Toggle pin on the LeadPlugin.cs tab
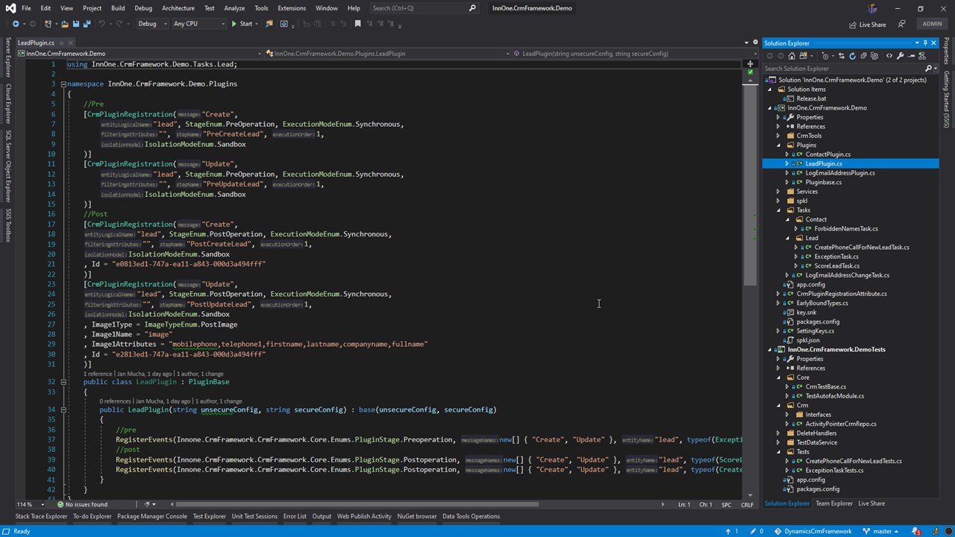Image resolution: width=955 pixels, height=537 pixels. [62, 43]
